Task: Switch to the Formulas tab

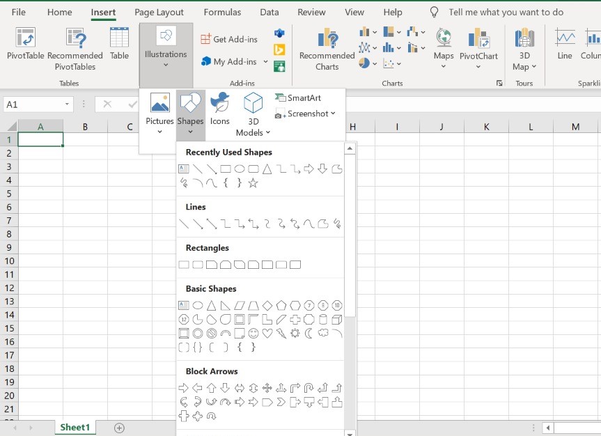Action: coord(221,12)
